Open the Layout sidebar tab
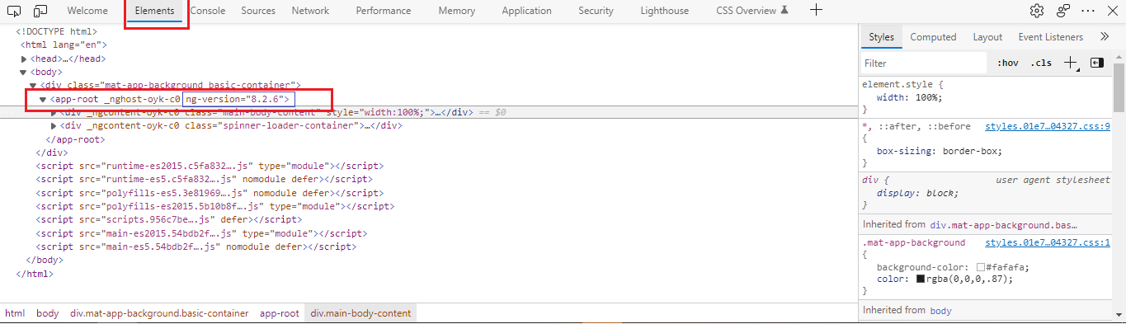This screenshot has height=324, width=1126. tap(987, 37)
